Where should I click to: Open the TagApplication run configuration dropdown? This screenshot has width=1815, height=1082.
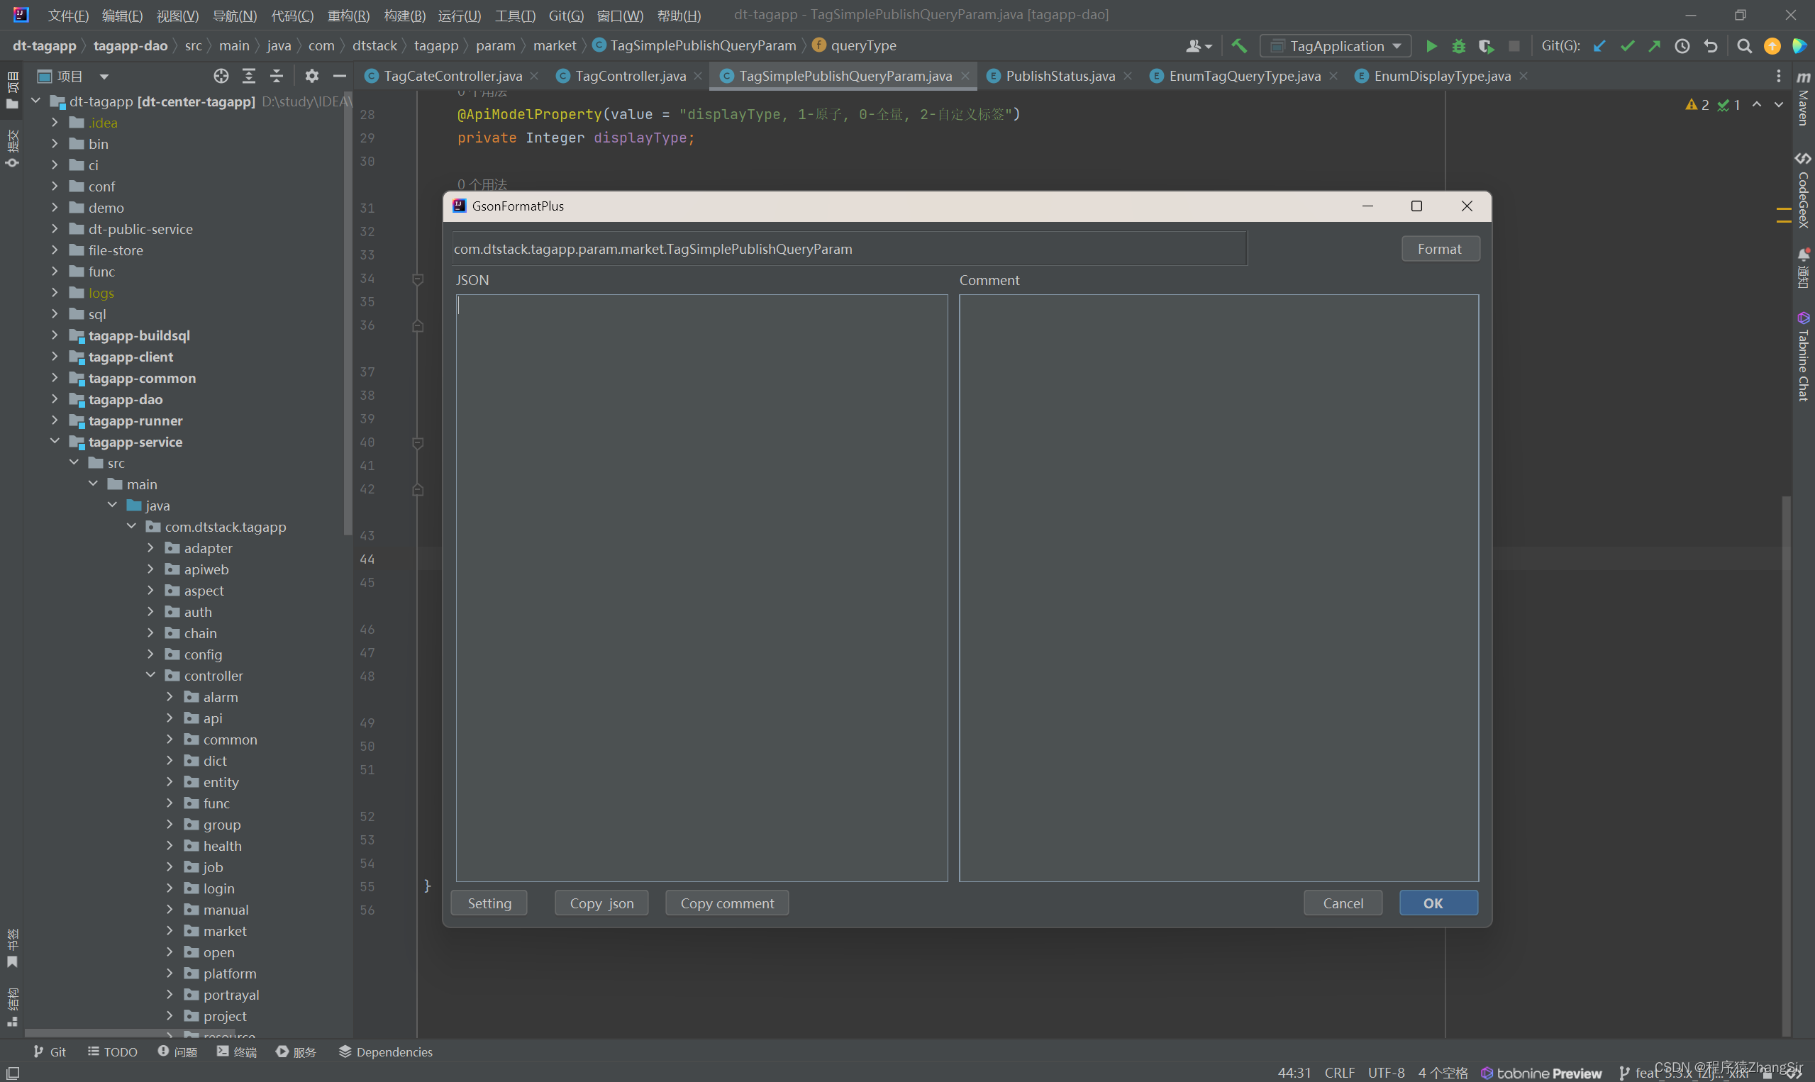tap(1335, 46)
